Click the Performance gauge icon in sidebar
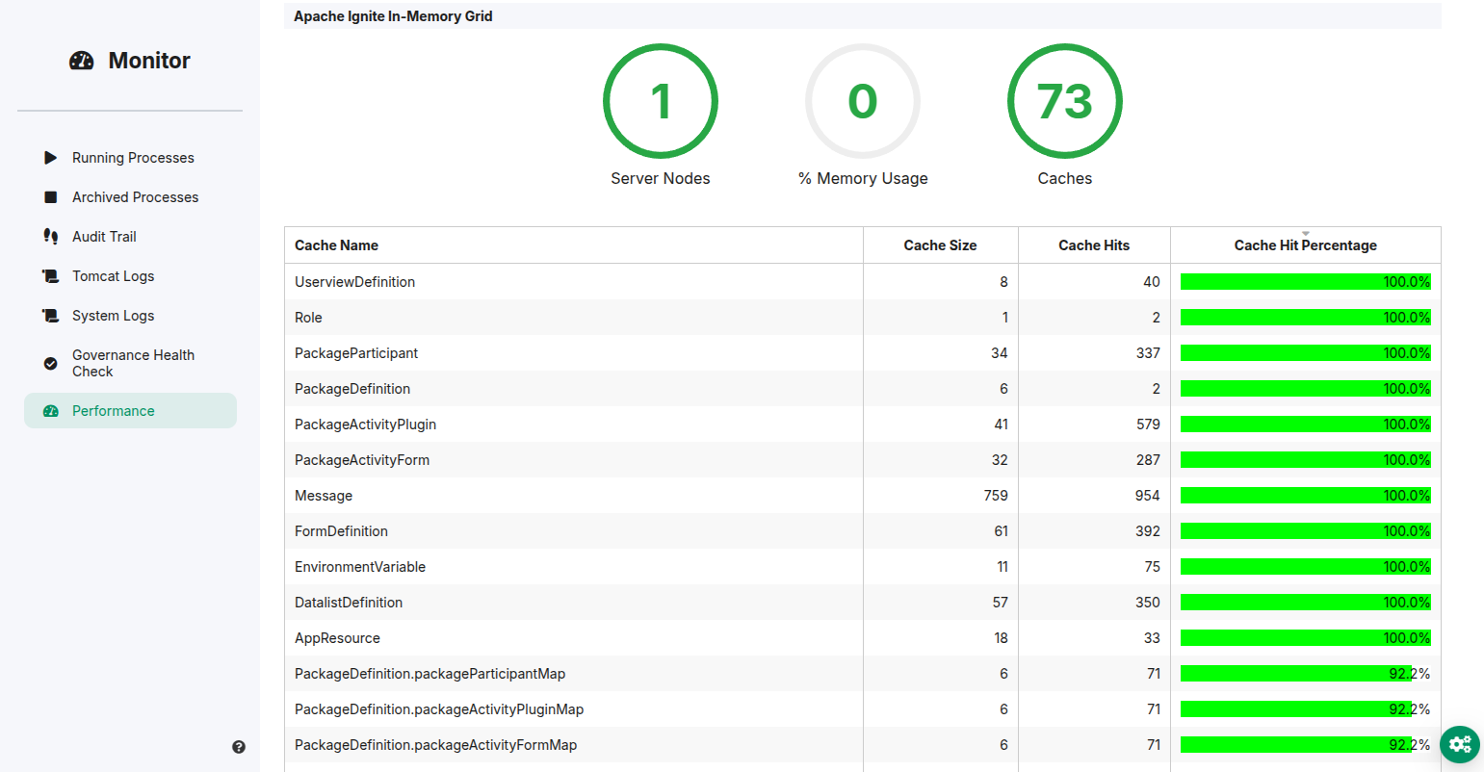 click(51, 411)
